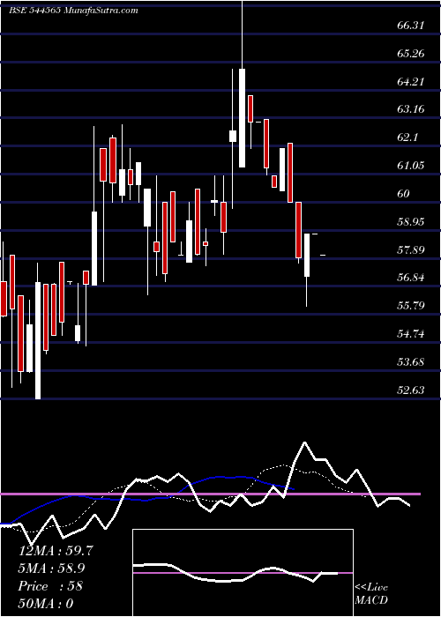Click the last white candlestick on the chart
Viewport: 441px width, 617px height.
point(307,255)
